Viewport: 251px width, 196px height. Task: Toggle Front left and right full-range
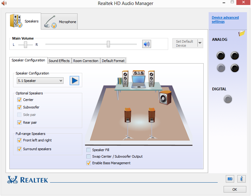tap(19, 140)
